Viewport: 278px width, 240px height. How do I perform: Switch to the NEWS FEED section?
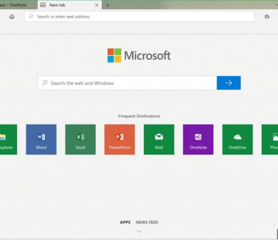click(147, 222)
